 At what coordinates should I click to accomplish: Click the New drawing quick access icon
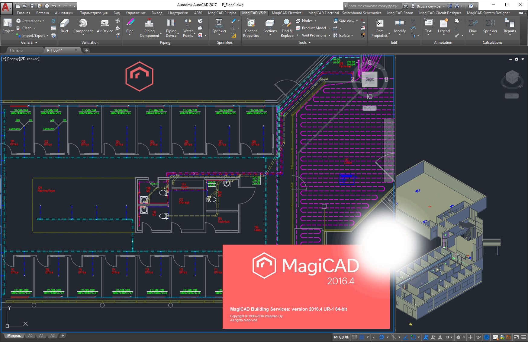tap(18, 6)
